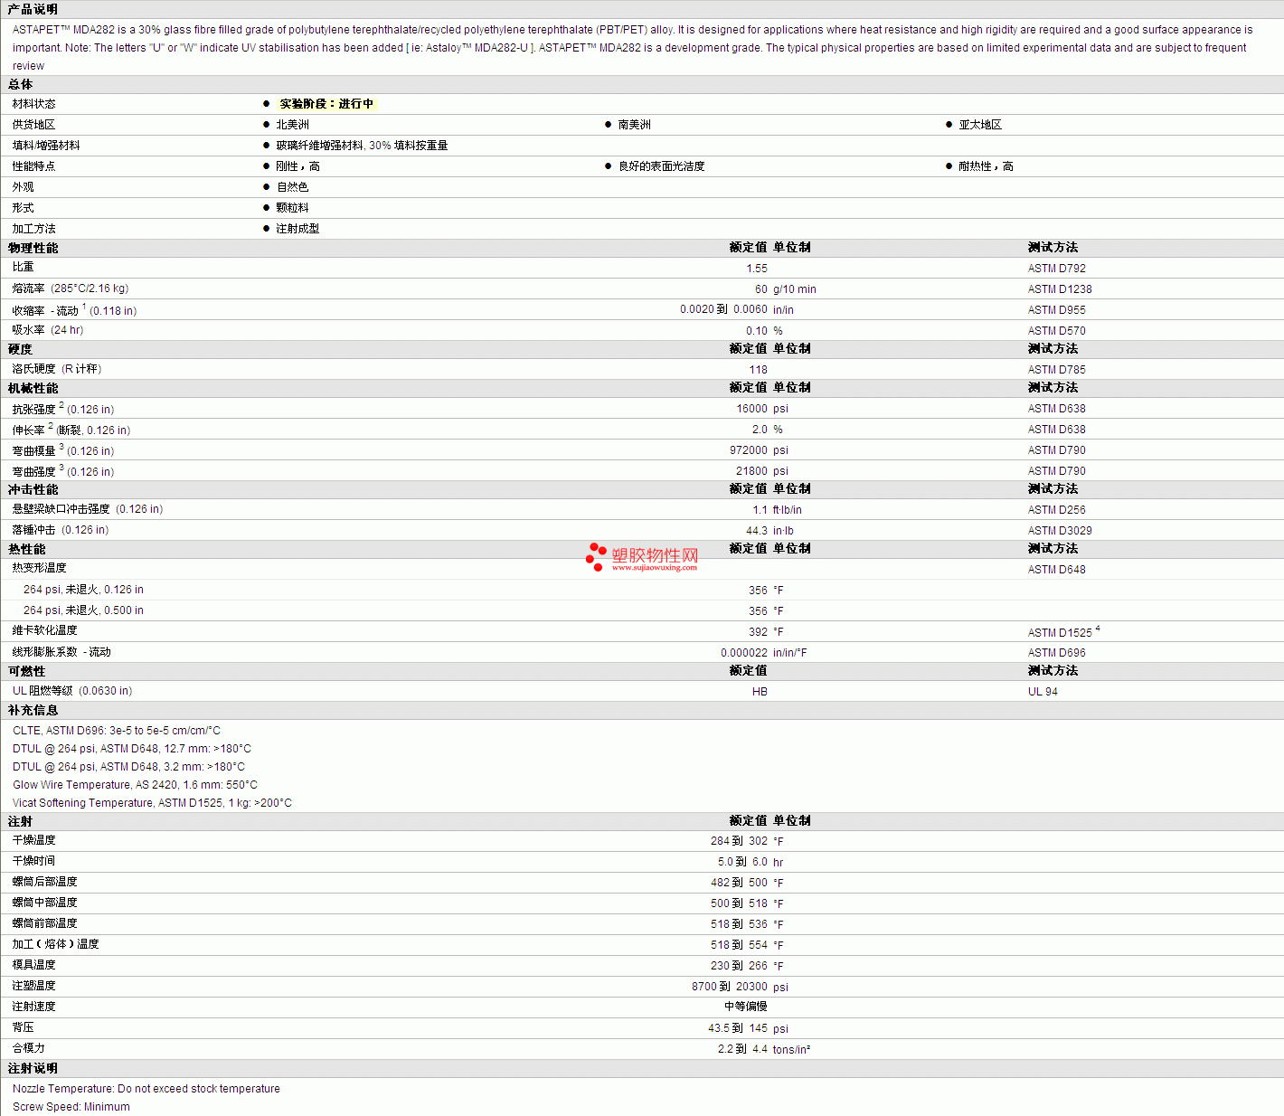Select the '北美洲' region entry
Screen dimensions: 1284x1116
point(292,125)
